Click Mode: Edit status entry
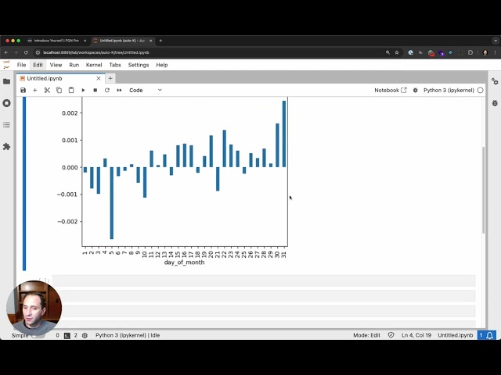This screenshot has height=375, width=501. [366, 335]
